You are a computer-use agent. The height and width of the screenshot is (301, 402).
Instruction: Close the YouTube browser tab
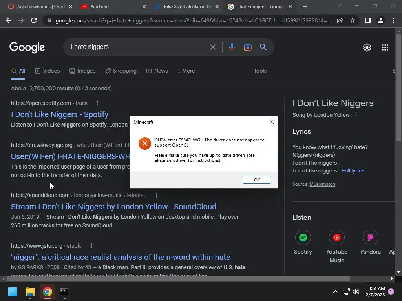point(144,7)
